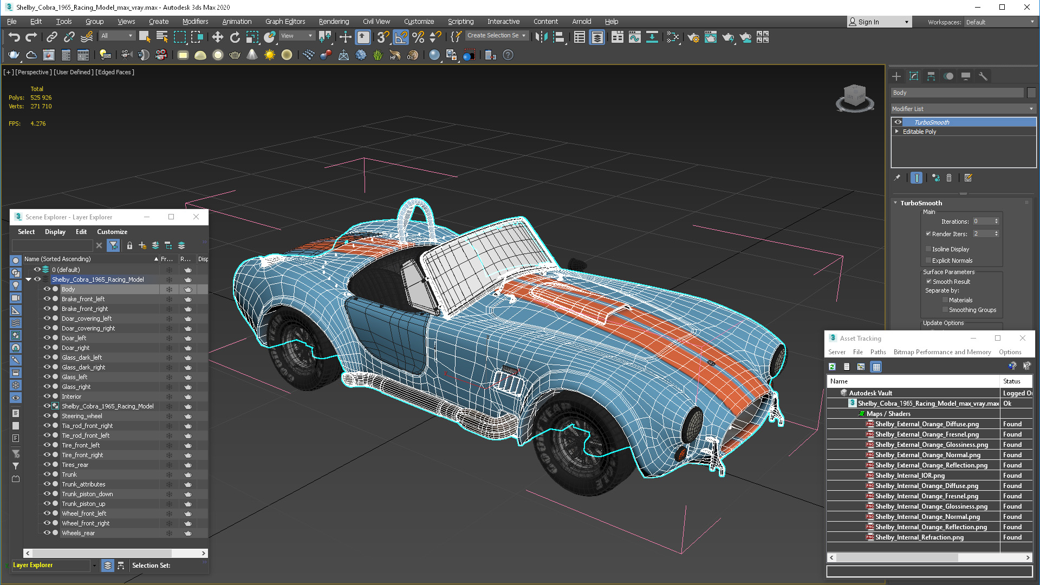Click Customize in Scene Explorer

click(112, 232)
